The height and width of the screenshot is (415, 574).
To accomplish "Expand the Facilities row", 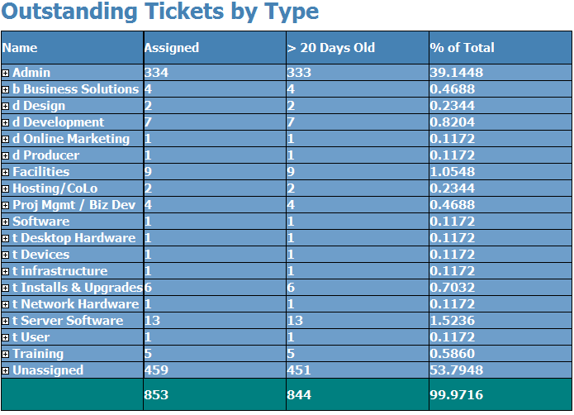I will [6, 172].
